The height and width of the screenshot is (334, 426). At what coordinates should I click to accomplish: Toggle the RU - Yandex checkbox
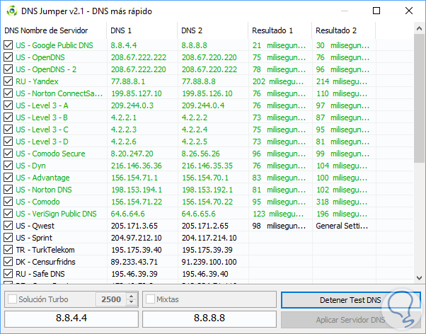pyautogui.click(x=8, y=81)
